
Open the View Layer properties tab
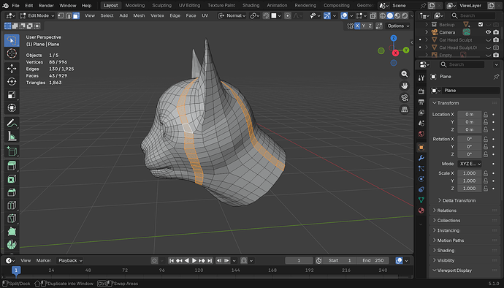pyautogui.click(x=421, y=113)
